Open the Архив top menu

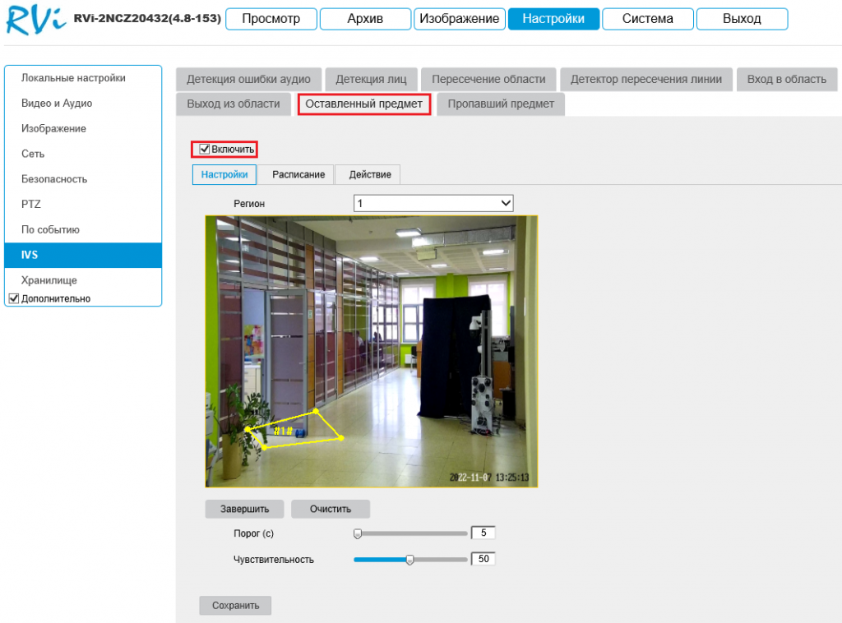click(x=364, y=19)
